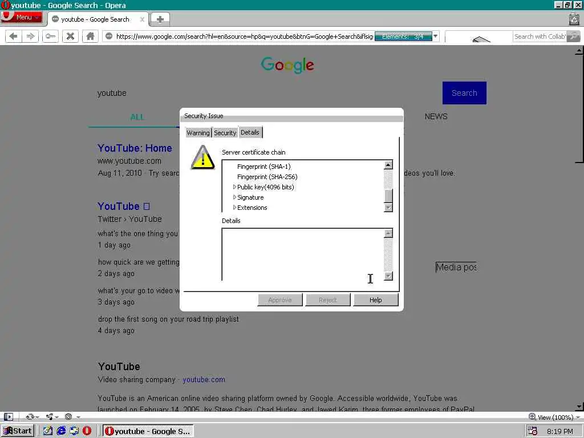Screen dimensions: 584x438
Task: Click the Google search box with youtube
Action: pyautogui.click(x=266, y=93)
